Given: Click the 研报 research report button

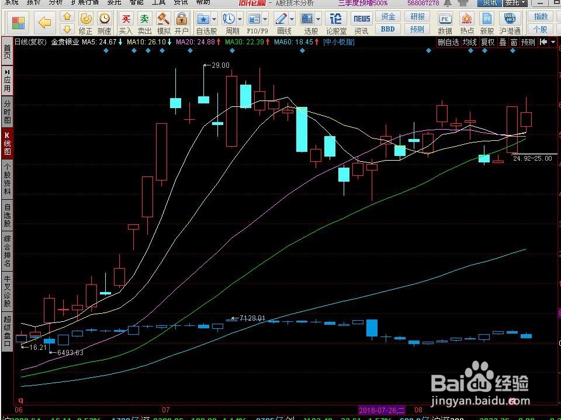Looking at the screenshot, I should (x=417, y=16).
